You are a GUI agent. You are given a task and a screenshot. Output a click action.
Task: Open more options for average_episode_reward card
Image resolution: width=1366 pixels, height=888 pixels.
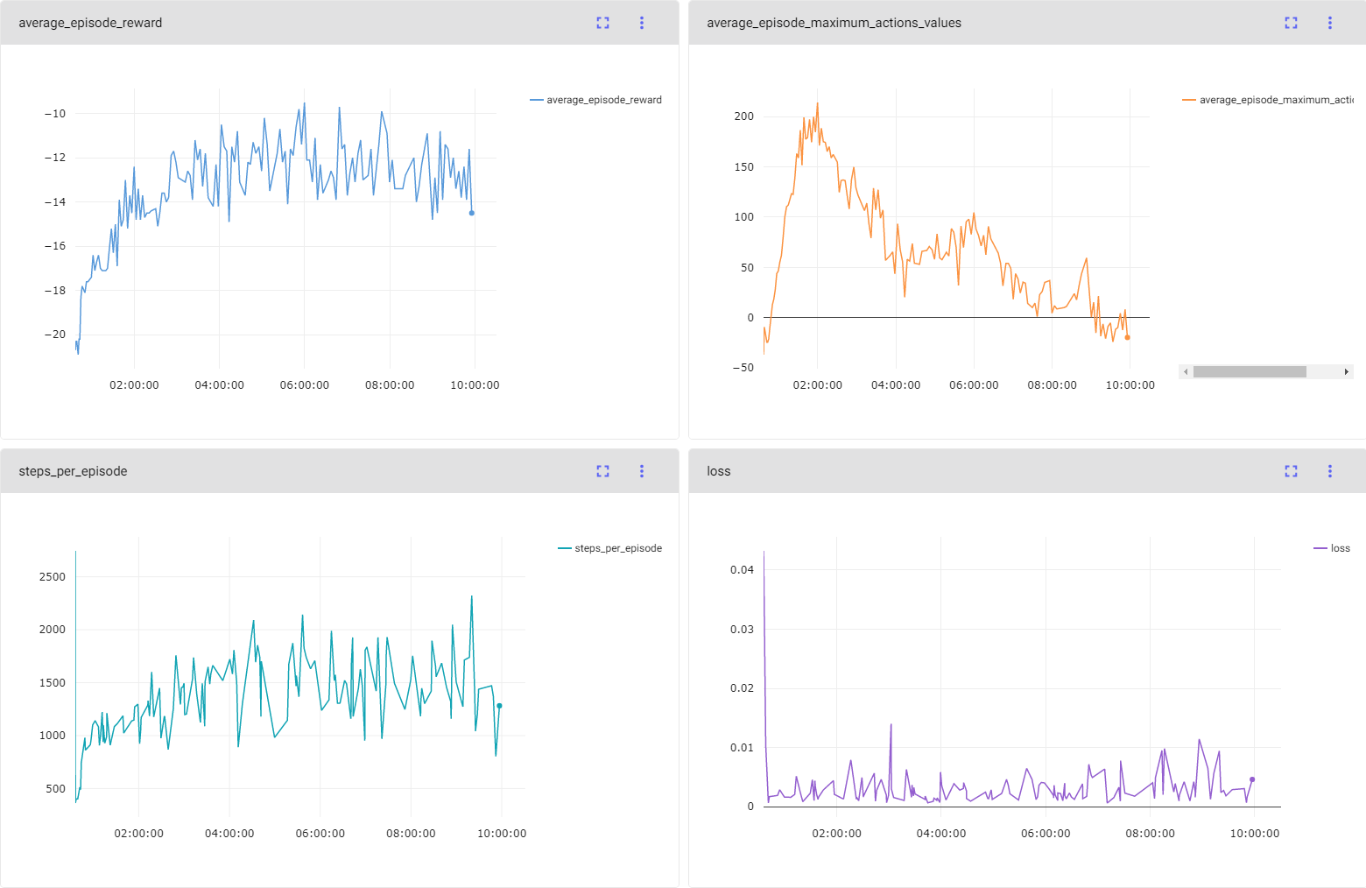coord(642,23)
